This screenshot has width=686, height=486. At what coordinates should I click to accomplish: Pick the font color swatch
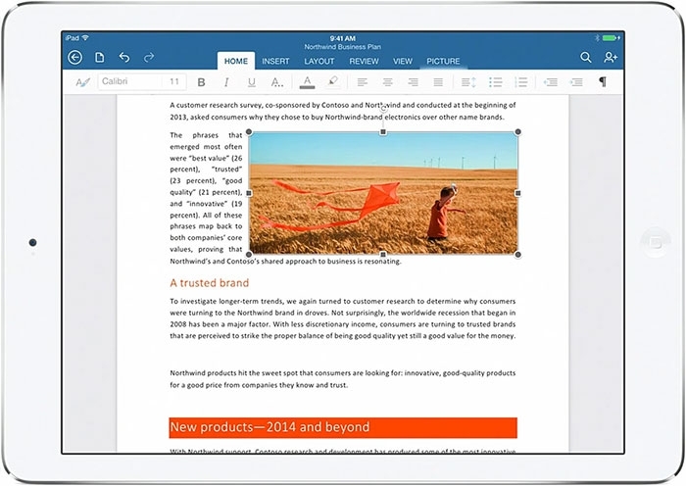(x=307, y=82)
